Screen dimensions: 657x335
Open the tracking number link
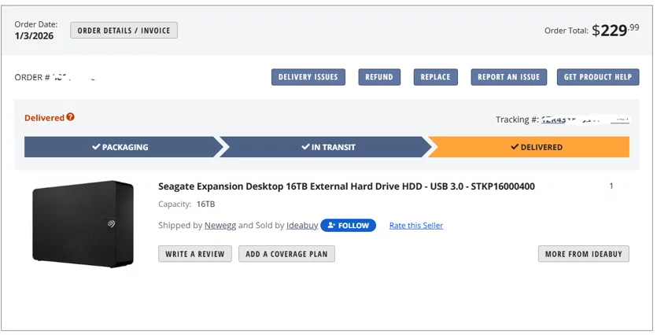pos(585,120)
